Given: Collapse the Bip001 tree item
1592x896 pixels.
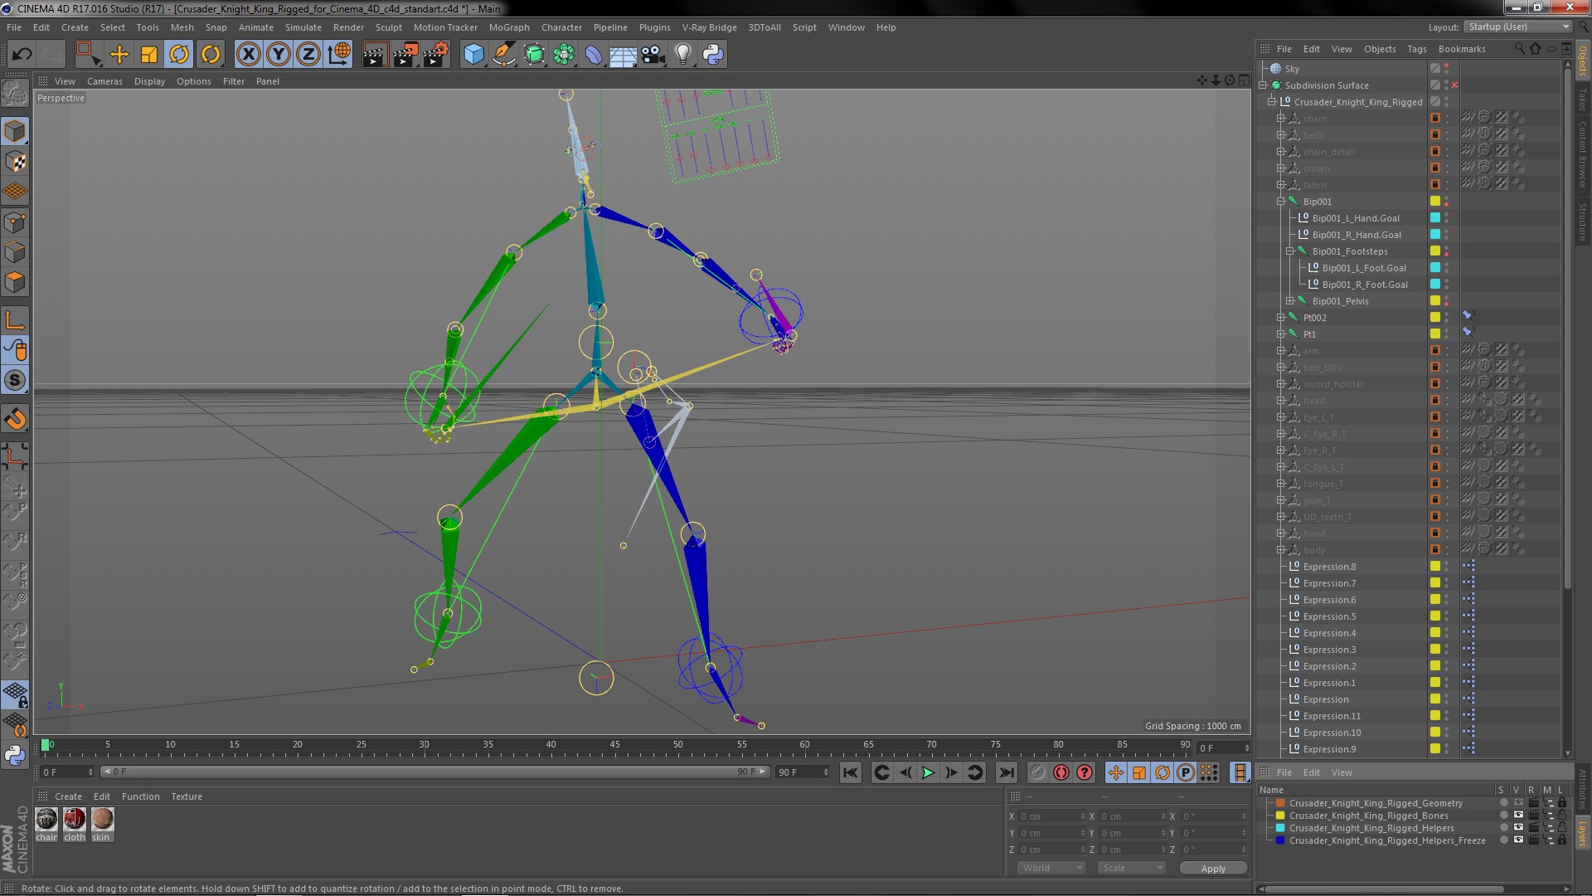Looking at the screenshot, I should point(1281,202).
